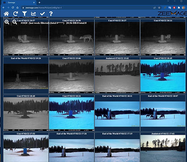Open the End of the World 18:11 thumbnail

[117, 114]
